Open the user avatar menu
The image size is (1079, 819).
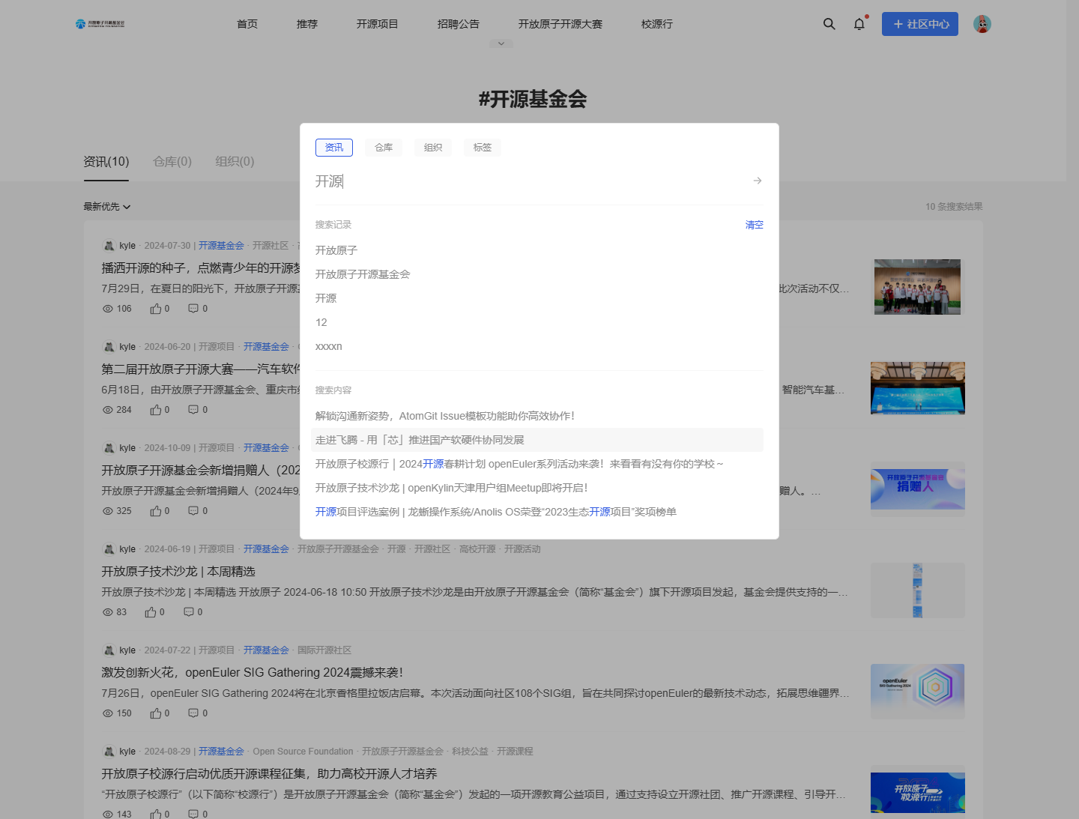coord(982,24)
